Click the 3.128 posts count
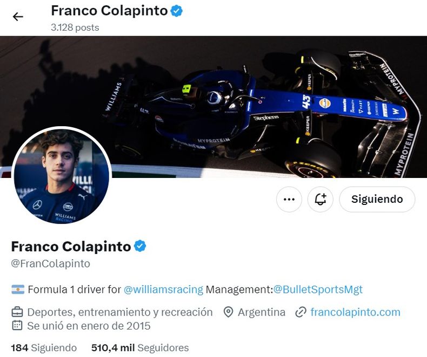 pyautogui.click(x=75, y=27)
